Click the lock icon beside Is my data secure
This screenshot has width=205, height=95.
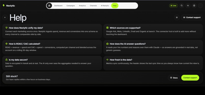click(x=7, y=60)
